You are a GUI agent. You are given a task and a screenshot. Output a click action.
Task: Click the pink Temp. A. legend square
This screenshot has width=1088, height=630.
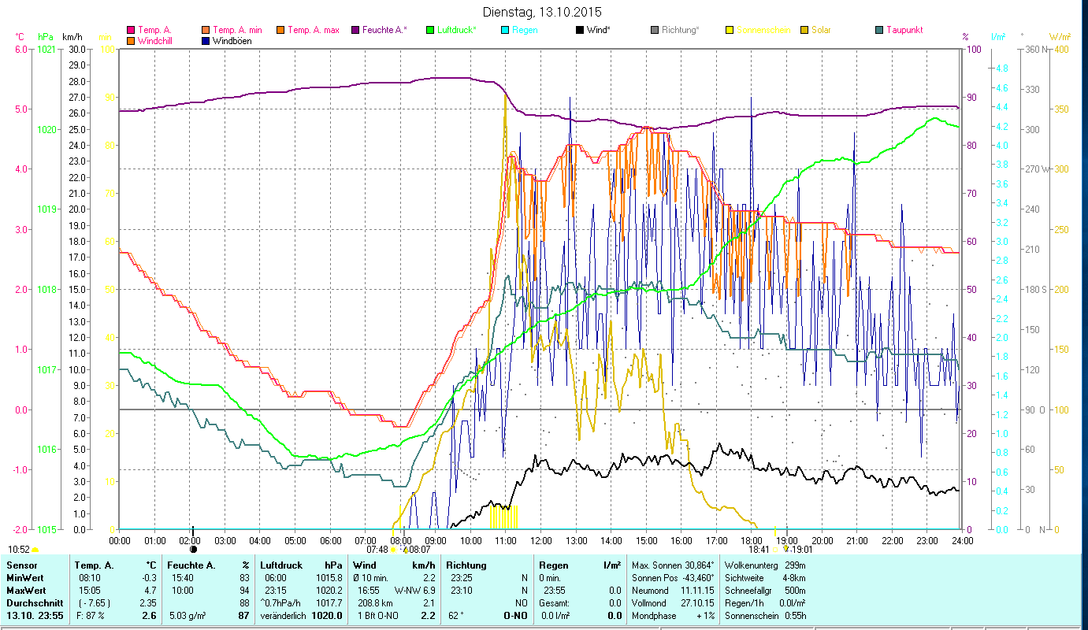coord(131,31)
